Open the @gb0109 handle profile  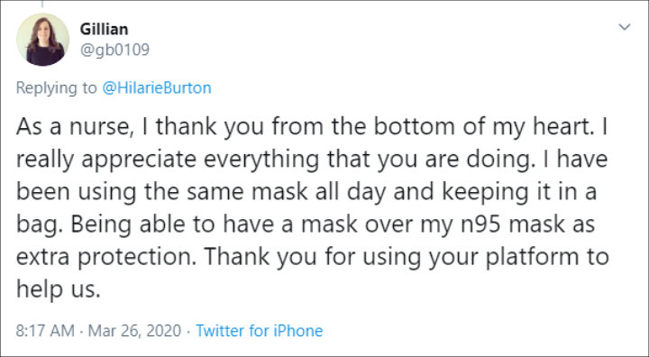pos(114,50)
